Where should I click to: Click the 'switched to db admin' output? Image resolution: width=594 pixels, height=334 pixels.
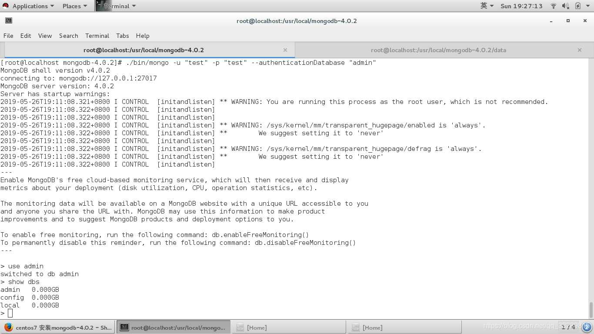(x=40, y=274)
